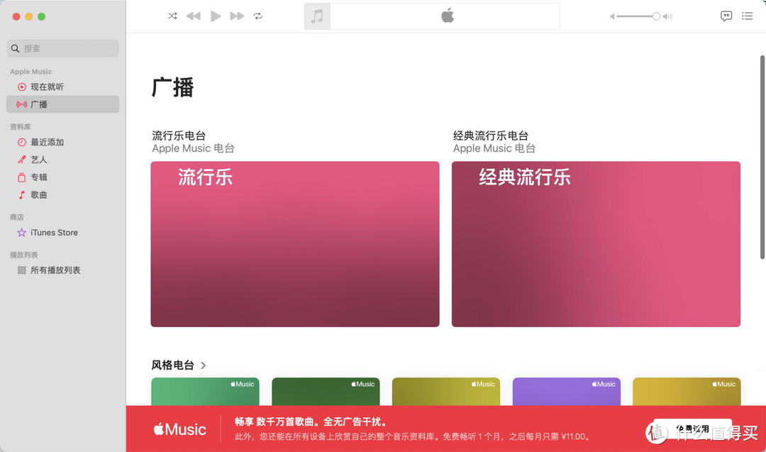Set volume via the volume slider
This screenshot has width=766, height=452.
pos(638,16)
